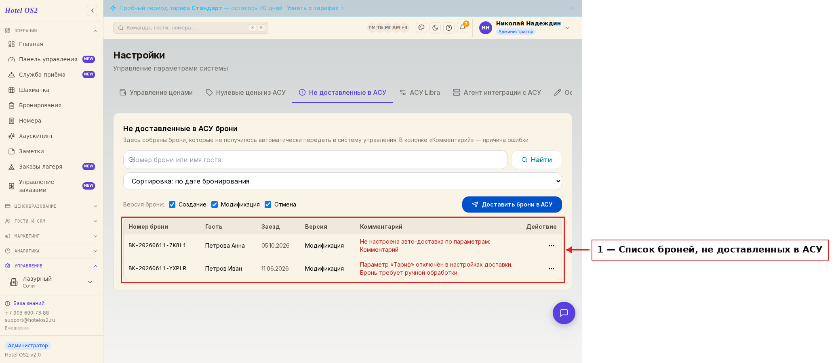838x363 pixels.
Task: Uncheck the Модификация version checkbox
Action: 215,204
